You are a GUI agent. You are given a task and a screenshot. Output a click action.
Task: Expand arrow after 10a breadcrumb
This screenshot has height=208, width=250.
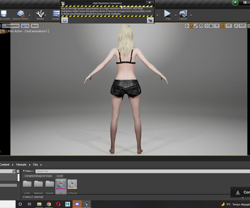[41, 165]
